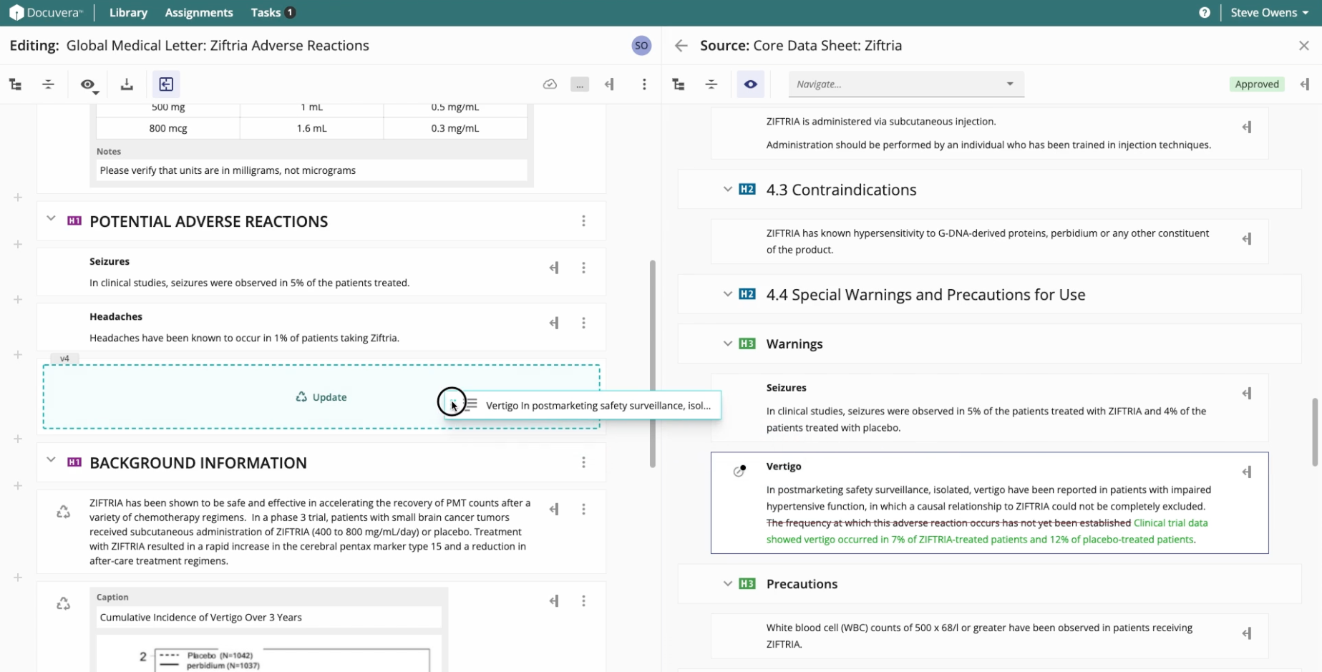This screenshot has height=672, width=1322.
Task: Click the source Seizures block reuse arrow
Action: (1247, 394)
